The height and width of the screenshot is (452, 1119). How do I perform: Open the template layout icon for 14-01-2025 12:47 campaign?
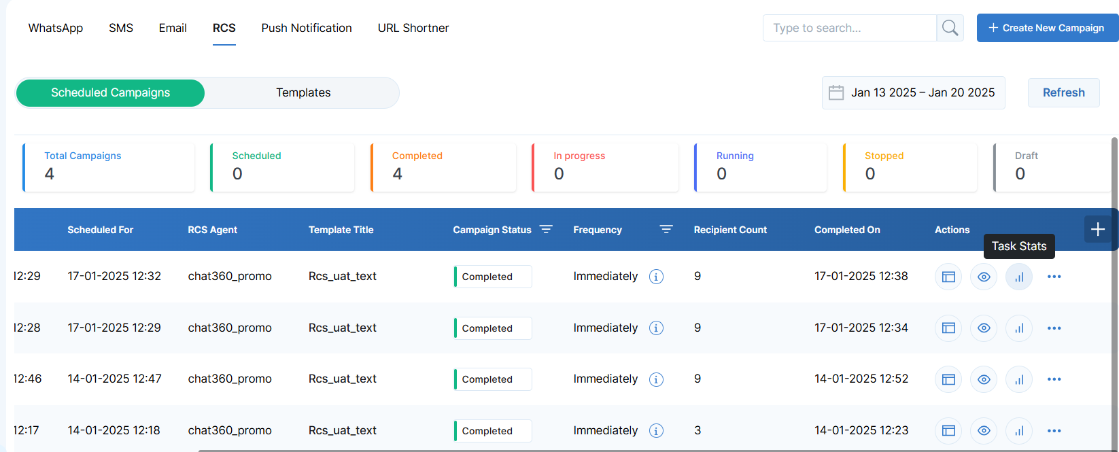tap(948, 379)
